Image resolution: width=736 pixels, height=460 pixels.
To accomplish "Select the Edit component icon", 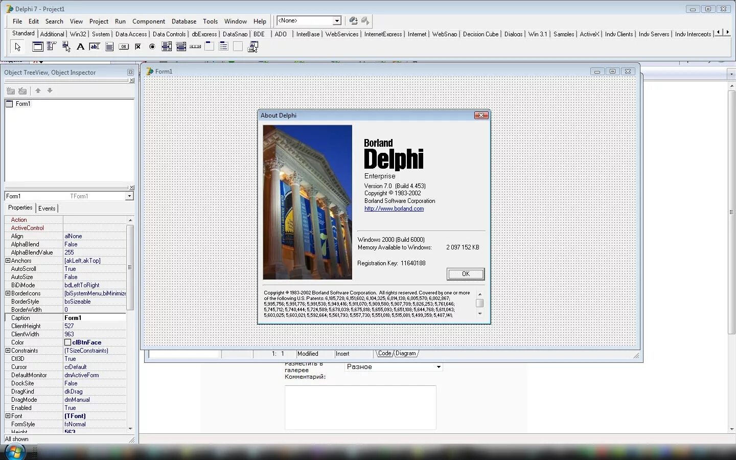I will click(95, 47).
